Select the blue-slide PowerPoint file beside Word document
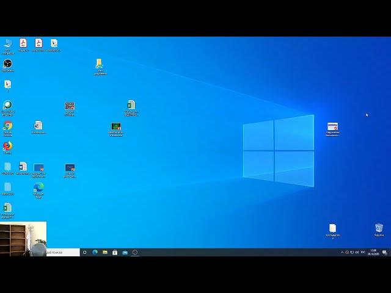This screenshot has width=391, height=293. [38, 170]
